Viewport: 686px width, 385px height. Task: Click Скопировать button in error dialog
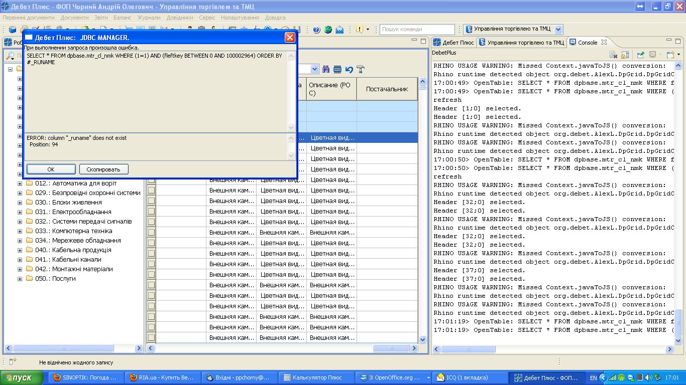[x=103, y=169]
